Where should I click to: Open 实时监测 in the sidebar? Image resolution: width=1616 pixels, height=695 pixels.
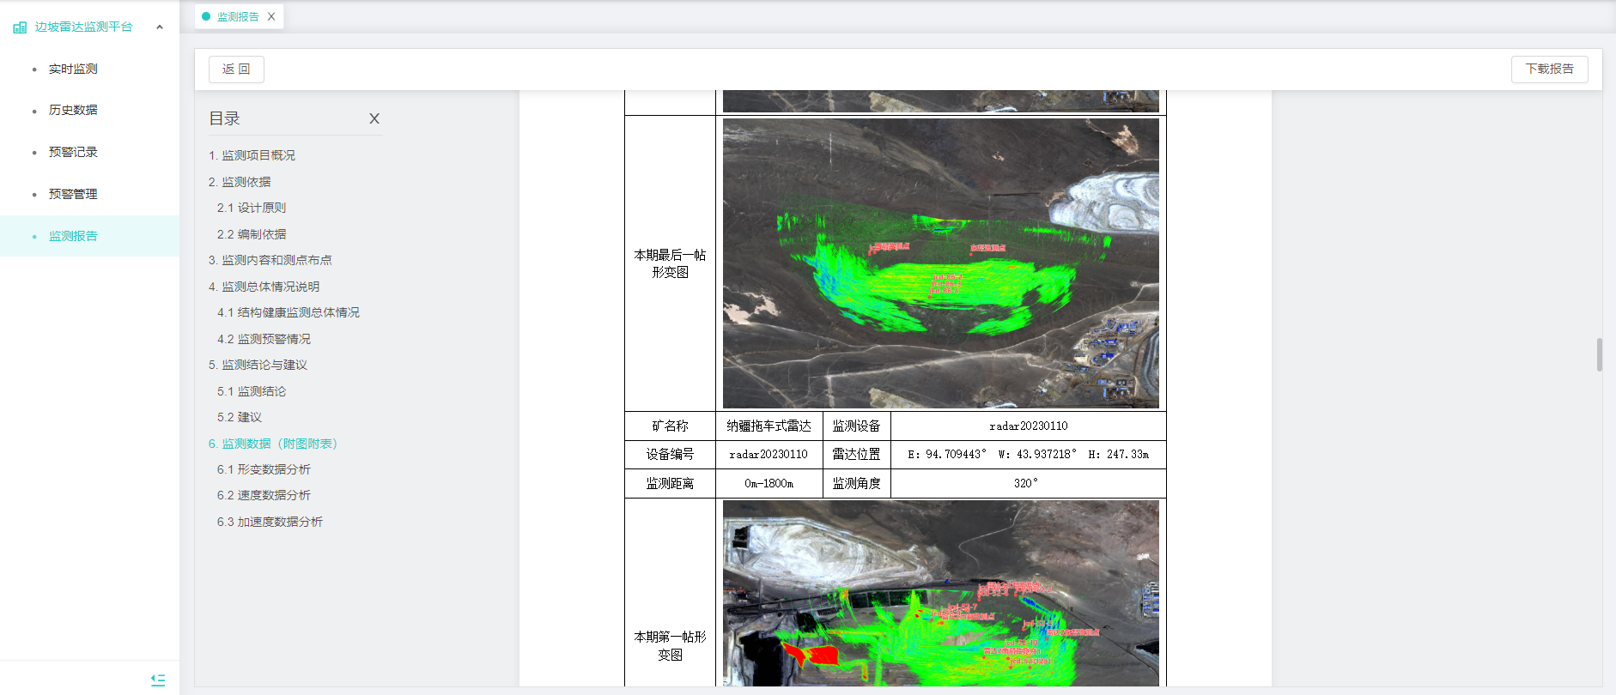(x=73, y=69)
